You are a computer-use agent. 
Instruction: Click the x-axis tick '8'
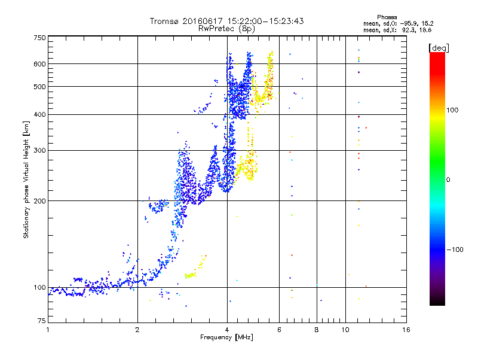(x=317, y=330)
